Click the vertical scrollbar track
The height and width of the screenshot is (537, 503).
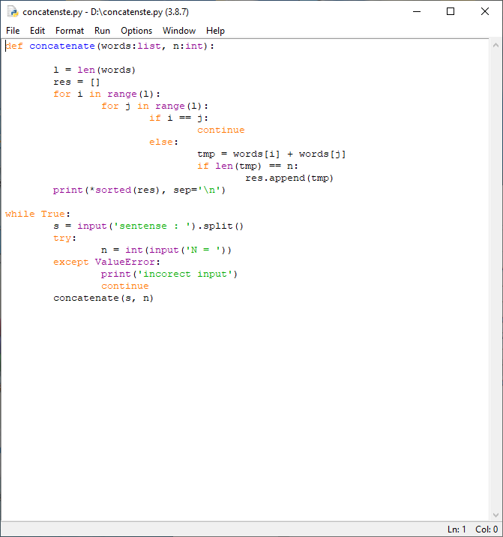(x=495, y=277)
